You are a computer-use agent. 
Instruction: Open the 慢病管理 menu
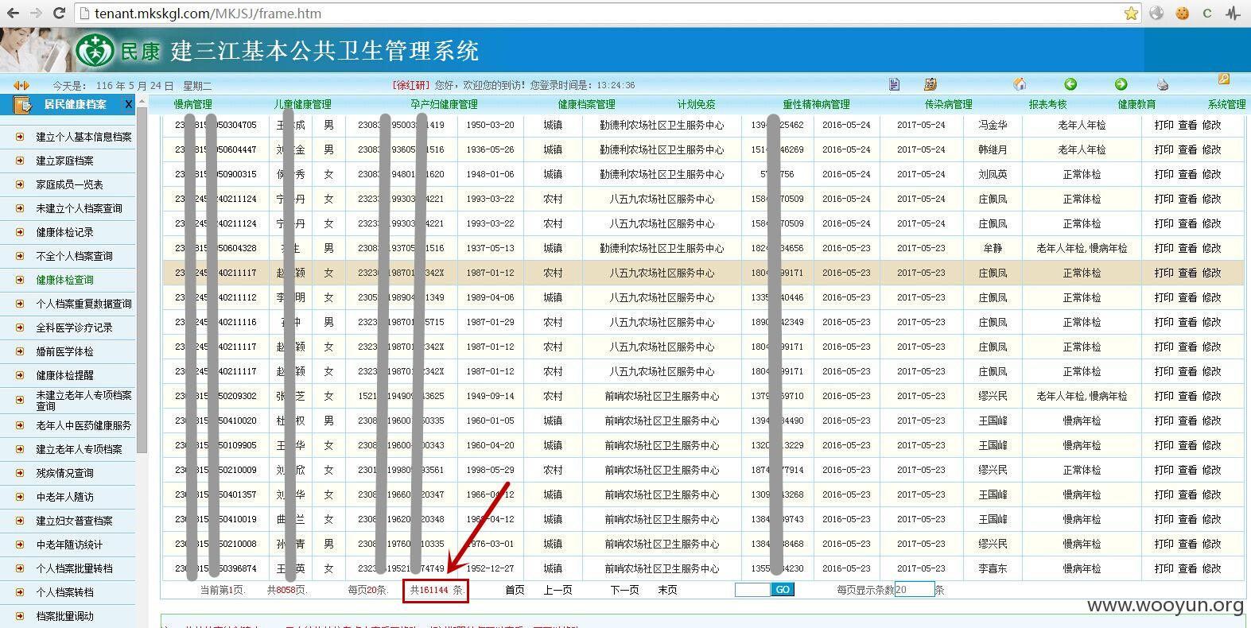(x=193, y=104)
